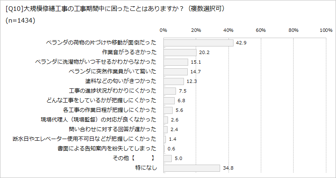This screenshot has width=336, height=178.
Task: Click the 0% axis label
Action: point(163,30)
